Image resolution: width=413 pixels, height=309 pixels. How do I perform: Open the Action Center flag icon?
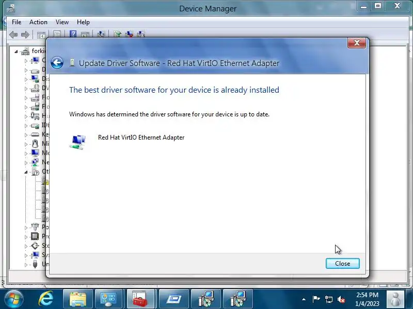(316, 299)
